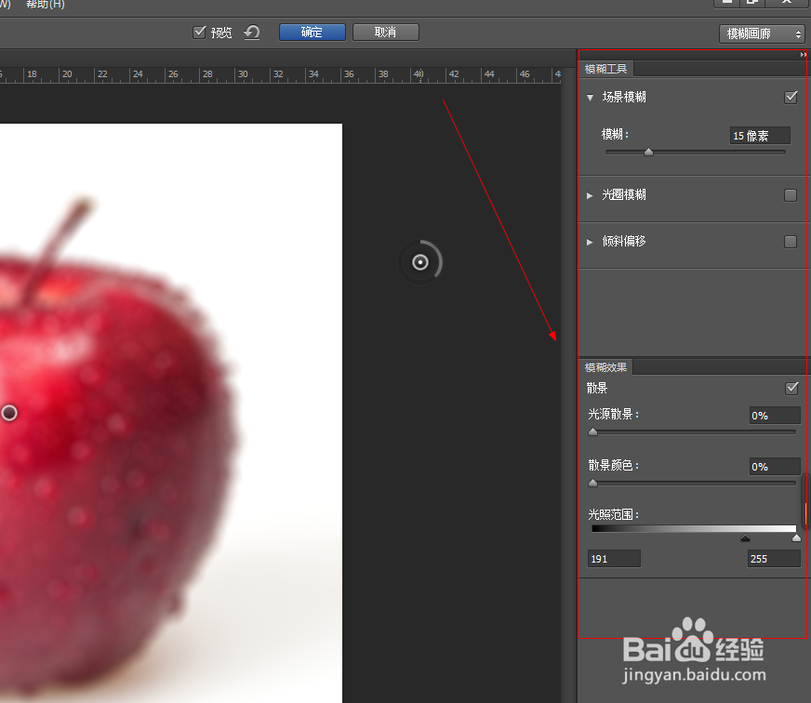
Task: Collapse the 场景模糊 section triangle
Action: (591, 98)
